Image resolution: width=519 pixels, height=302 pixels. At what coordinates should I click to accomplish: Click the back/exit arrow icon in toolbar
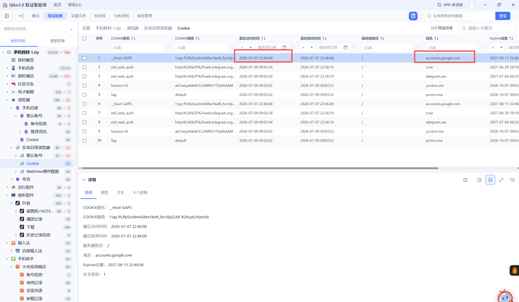coord(21,16)
